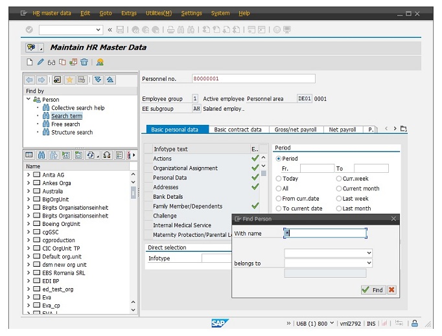Expand the EBS Romania SRL node
The width and height of the screenshot is (442, 336).
(x=28, y=273)
